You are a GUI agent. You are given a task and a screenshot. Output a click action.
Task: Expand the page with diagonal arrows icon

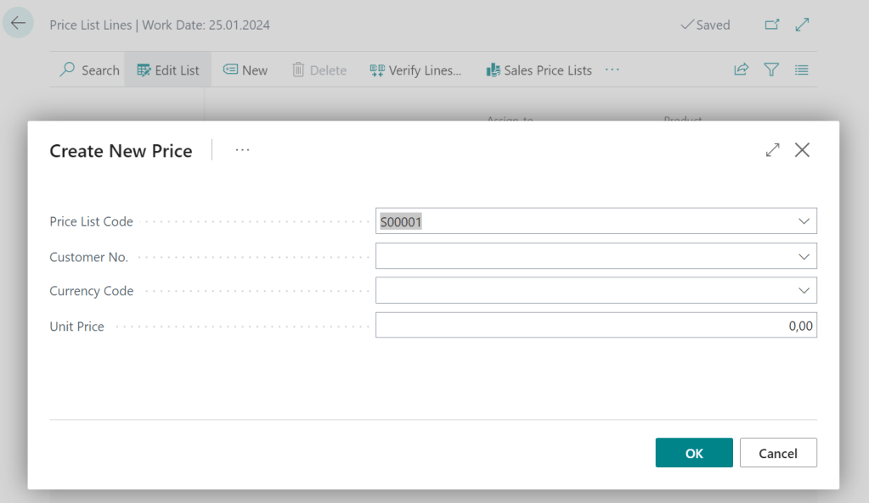(x=802, y=25)
